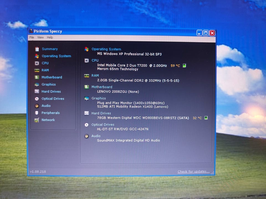Click the 32 °C hard drive temperature value
Viewport: 266px width, 199px height.
197,118
